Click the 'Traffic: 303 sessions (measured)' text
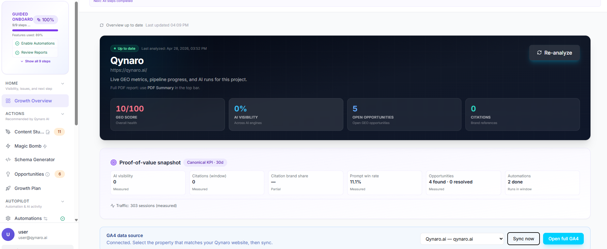The image size is (607, 249). pyautogui.click(x=146, y=206)
